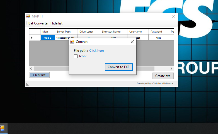Click the Convert dialog title icon

[72, 42]
